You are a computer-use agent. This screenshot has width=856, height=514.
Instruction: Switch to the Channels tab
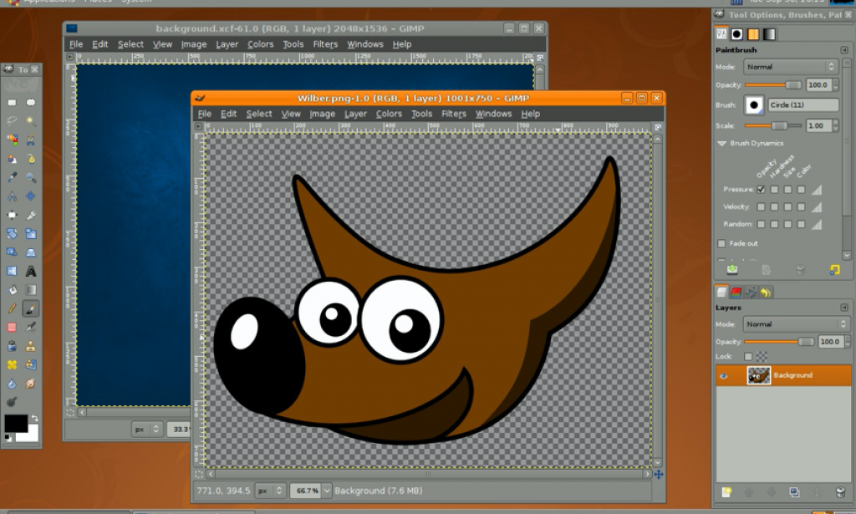pos(737,291)
